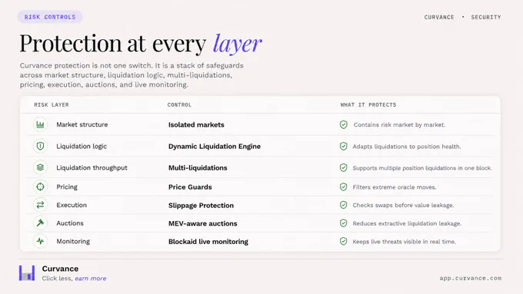The image size is (523, 294).
Task: Click the shield check beside Supports multiple position
Action: coord(344,168)
